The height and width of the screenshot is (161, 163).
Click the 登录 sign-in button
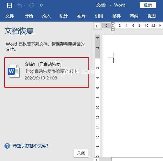pos(148,5)
